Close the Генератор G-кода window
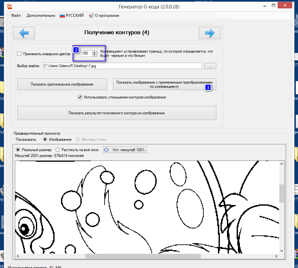298x268 pixels. pyautogui.click(x=285, y=5)
